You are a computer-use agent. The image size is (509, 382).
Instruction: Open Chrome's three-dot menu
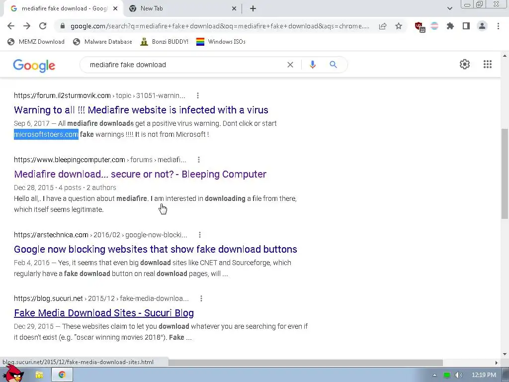coord(498,26)
